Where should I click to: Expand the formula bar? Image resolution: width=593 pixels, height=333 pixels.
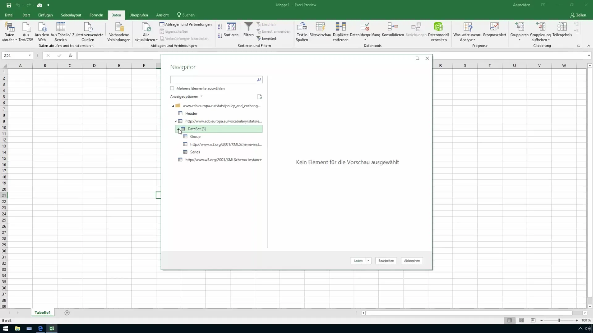589,55
